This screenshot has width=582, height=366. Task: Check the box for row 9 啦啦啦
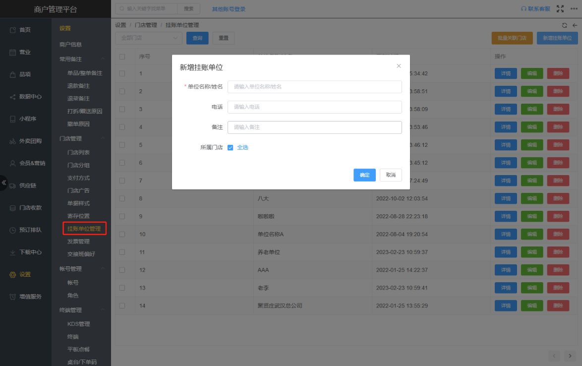click(x=122, y=216)
